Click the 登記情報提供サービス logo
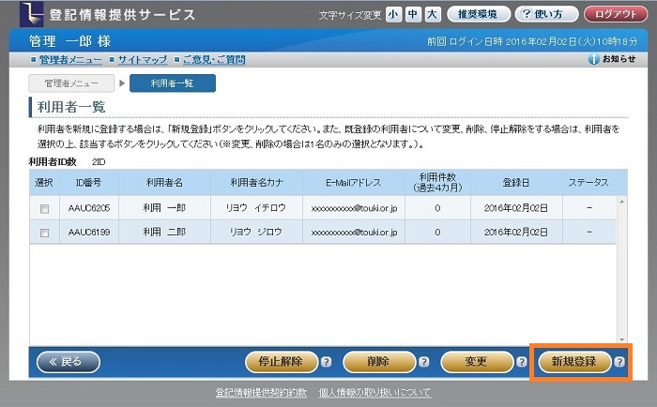Image resolution: width=657 pixels, height=407 pixels. point(108,15)
